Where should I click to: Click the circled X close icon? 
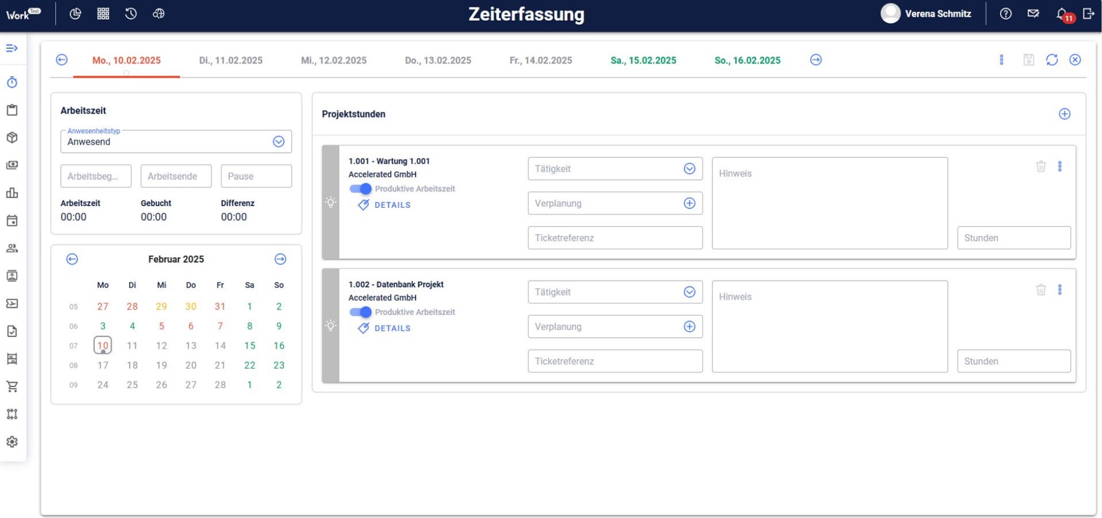tap(1075, 60)
